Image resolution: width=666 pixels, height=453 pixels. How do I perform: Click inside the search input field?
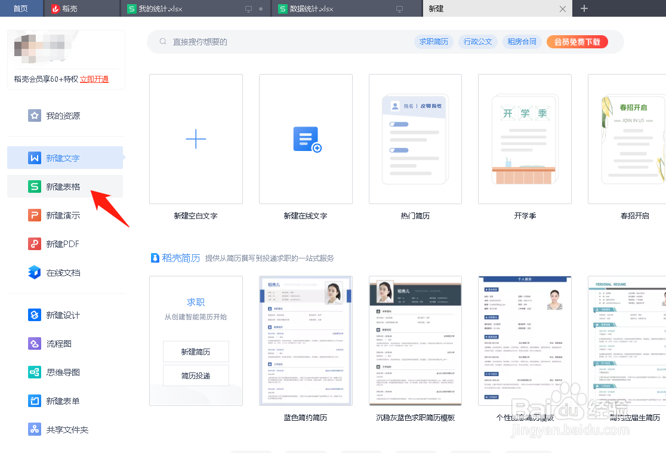269,41
